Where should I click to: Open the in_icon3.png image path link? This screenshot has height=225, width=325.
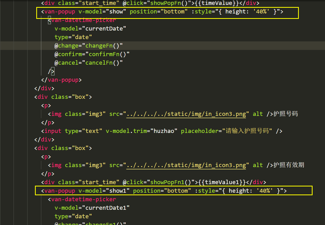coord(186,114)
